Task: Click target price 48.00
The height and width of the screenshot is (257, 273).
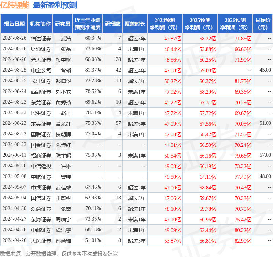Action: click(265, 176)
